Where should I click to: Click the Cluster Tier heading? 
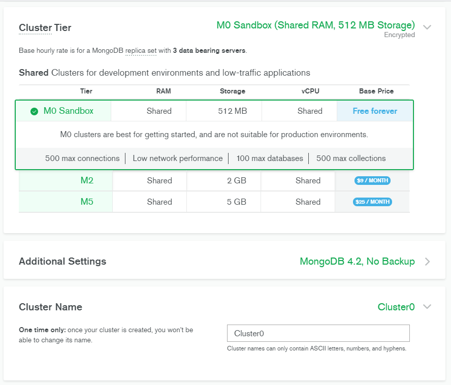[x=45, y=27]
